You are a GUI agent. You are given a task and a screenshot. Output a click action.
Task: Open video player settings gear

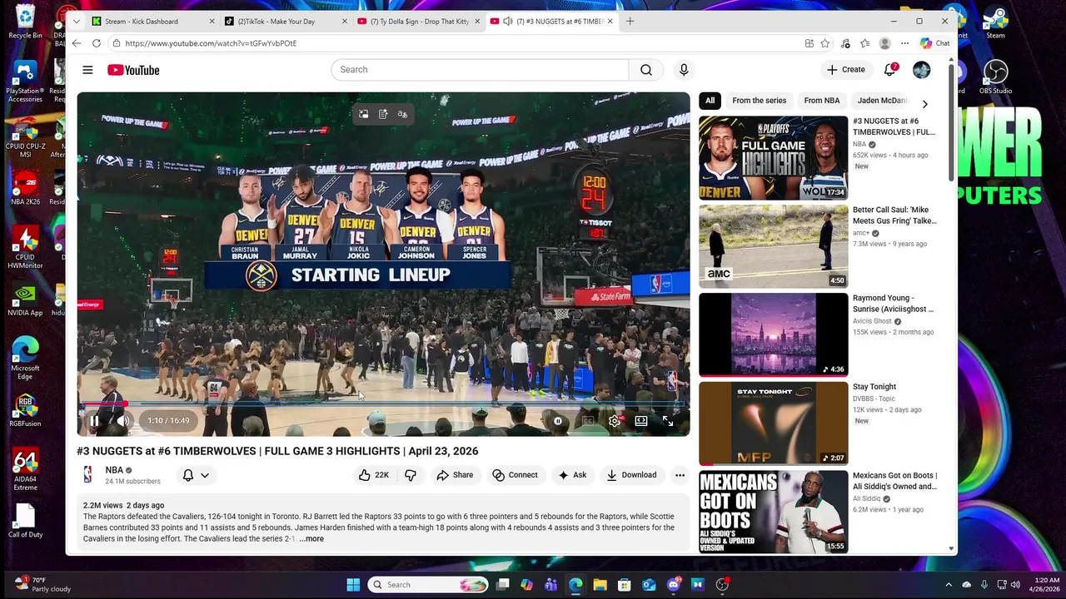pos(615,421)
